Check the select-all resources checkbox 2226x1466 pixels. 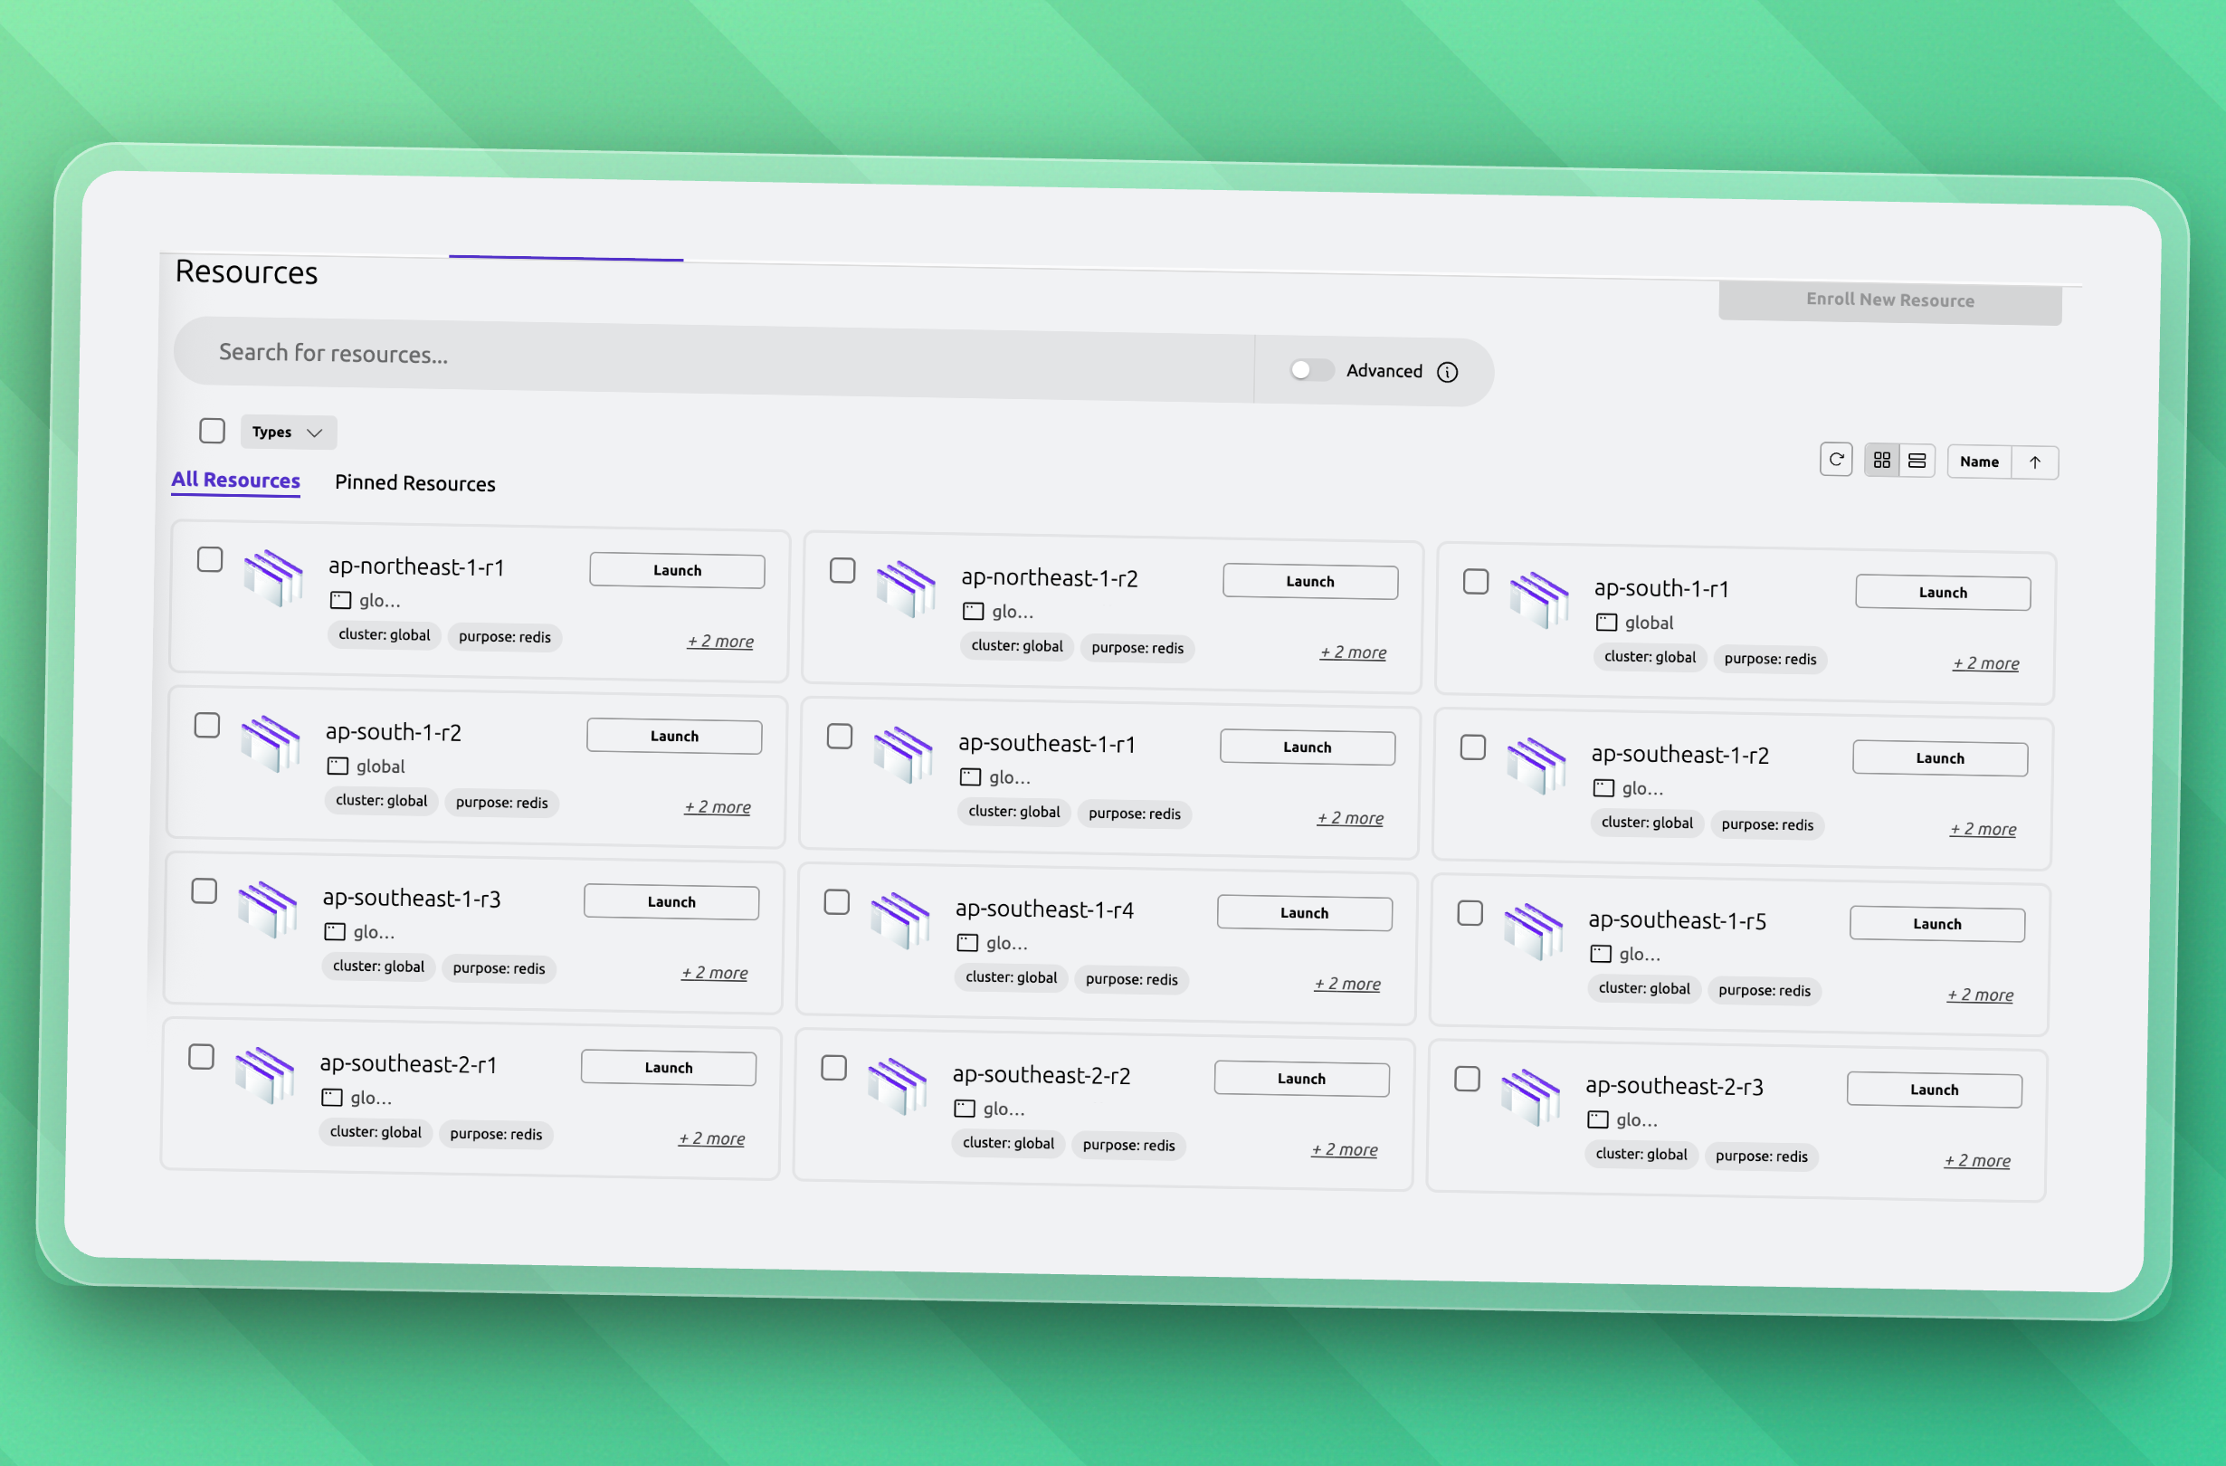(x=213, y=431)
